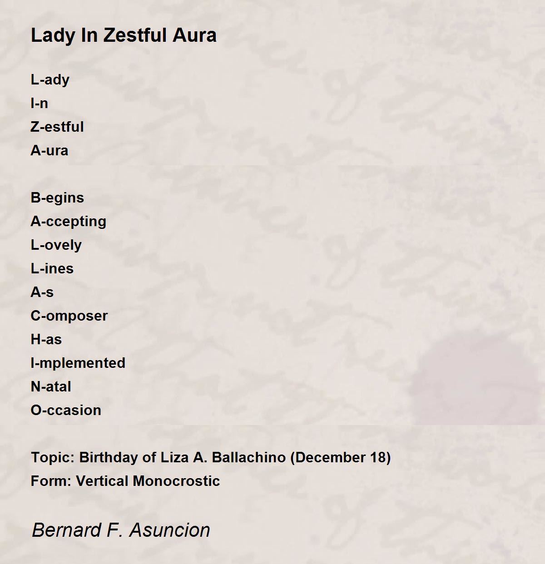
Task: Click the Topic line about Liza A. Ballachino
Action: pyautogui.click(x=211, y=457)
